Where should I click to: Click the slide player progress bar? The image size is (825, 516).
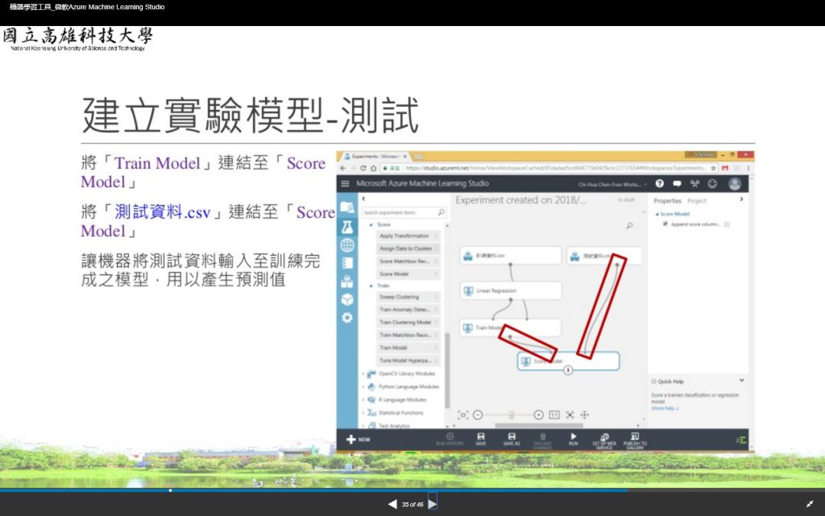(412, 490)
